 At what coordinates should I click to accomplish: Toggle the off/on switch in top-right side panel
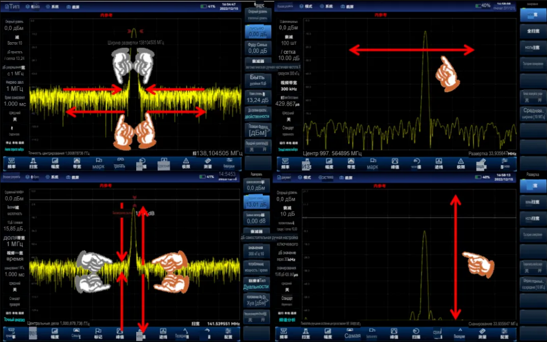coord(533,97)
